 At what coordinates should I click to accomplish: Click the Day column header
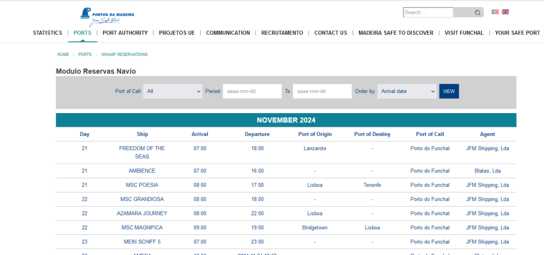click(x=85, y=134)
